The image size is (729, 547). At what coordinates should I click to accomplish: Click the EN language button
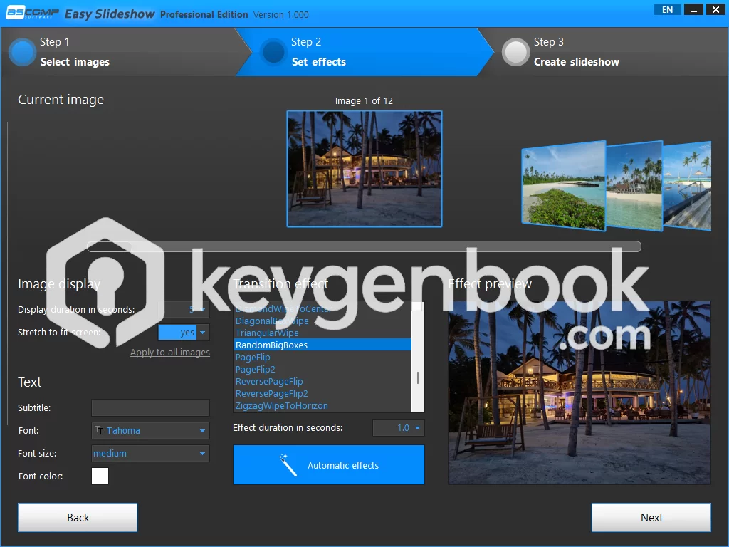pos(667,9)
